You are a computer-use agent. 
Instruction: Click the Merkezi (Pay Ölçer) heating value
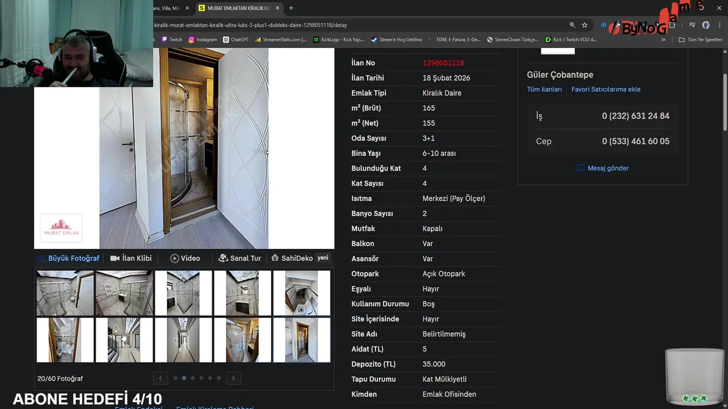454,198
